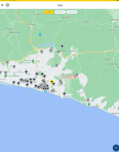
Task: Tap the sheep marker at Brighton Marina
Action: click(x=64, y=94)
